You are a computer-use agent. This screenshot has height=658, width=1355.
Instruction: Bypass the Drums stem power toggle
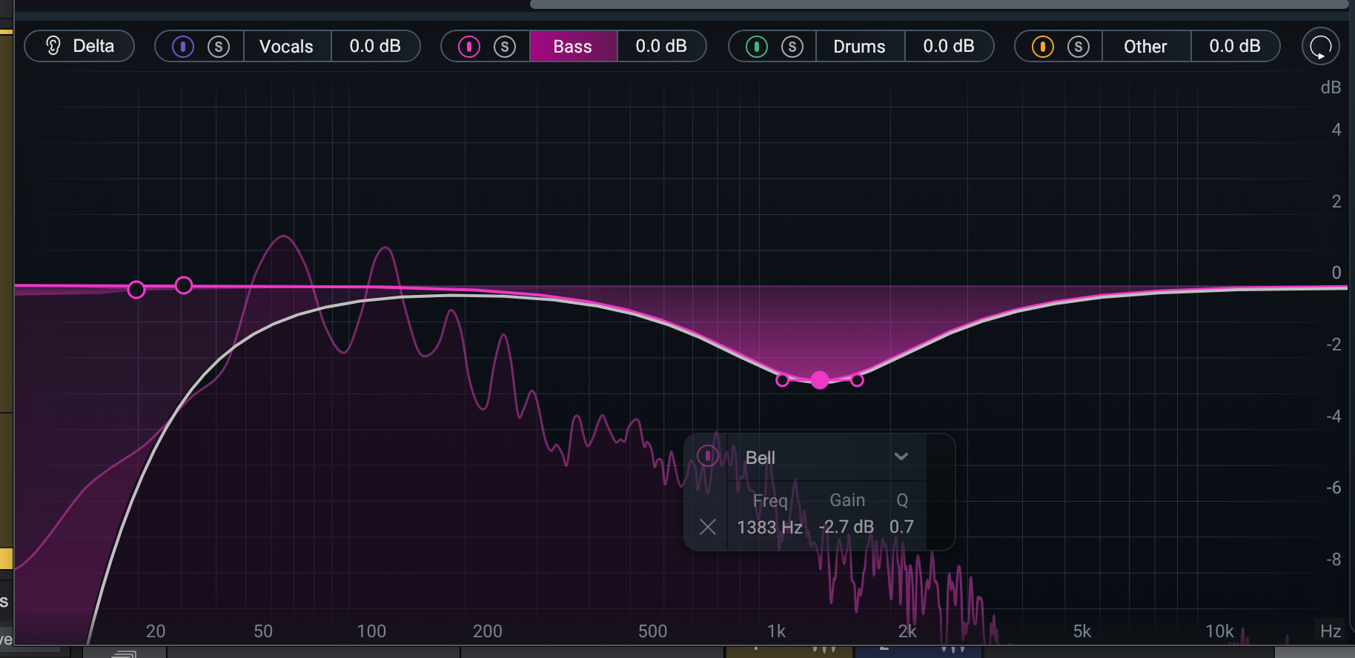(757, 47)
